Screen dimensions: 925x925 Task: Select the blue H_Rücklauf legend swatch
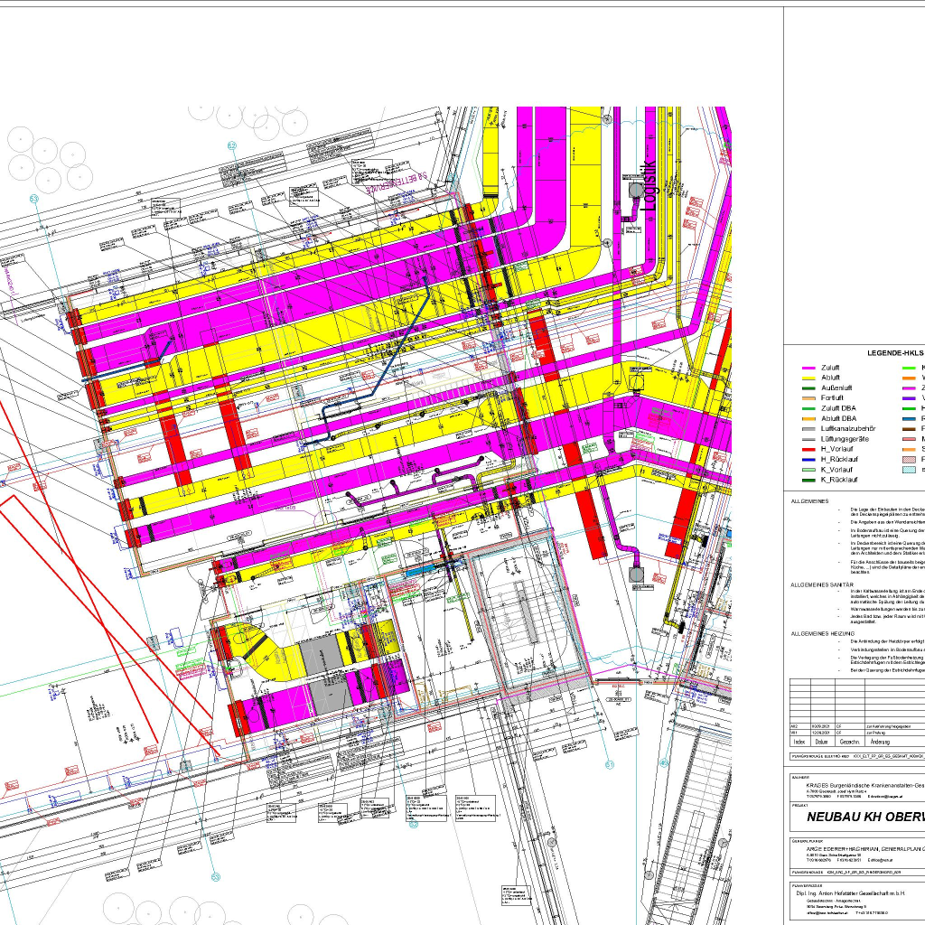pos(809,459)
